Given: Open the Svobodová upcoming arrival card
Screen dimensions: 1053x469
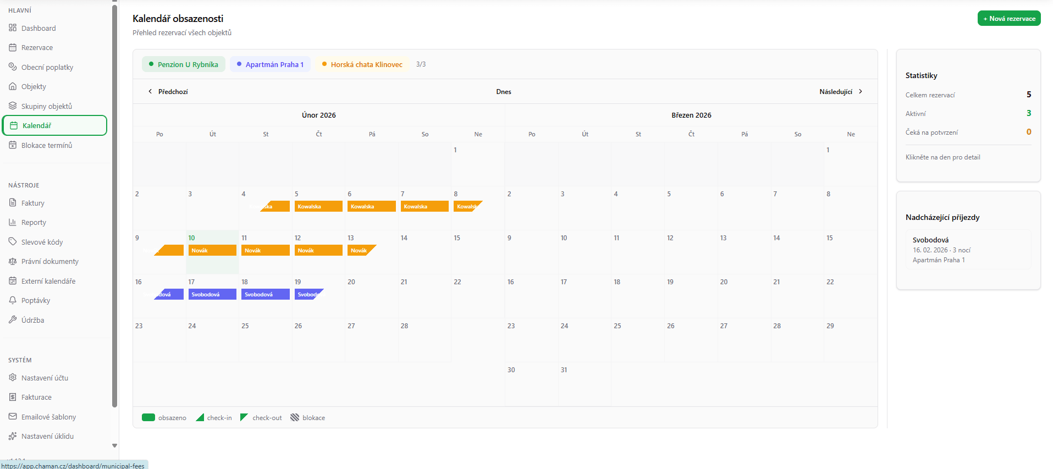Looking at the screenshot, I should point(968,250).
